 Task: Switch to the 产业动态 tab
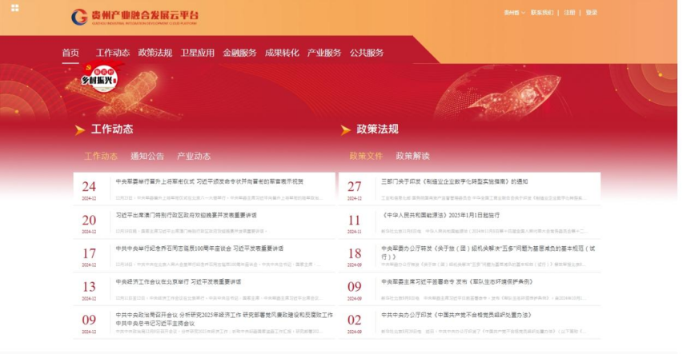point(194,157)
